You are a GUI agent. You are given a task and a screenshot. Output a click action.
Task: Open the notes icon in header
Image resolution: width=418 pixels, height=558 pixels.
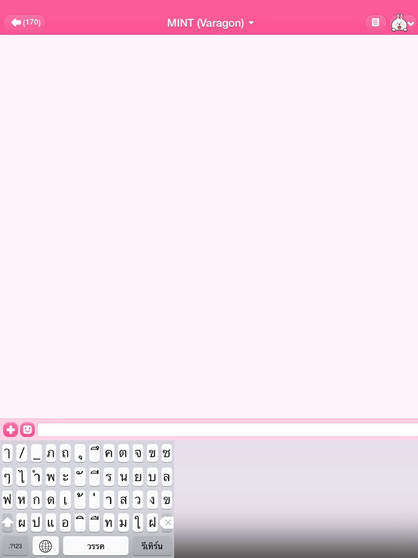click(376, 22)
